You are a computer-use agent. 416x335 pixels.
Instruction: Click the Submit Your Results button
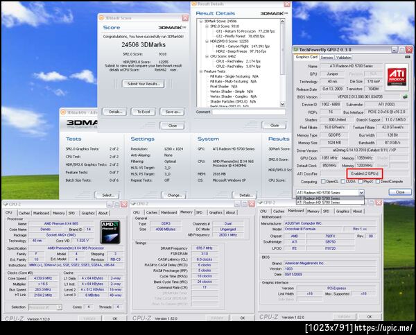coord(144,84)
